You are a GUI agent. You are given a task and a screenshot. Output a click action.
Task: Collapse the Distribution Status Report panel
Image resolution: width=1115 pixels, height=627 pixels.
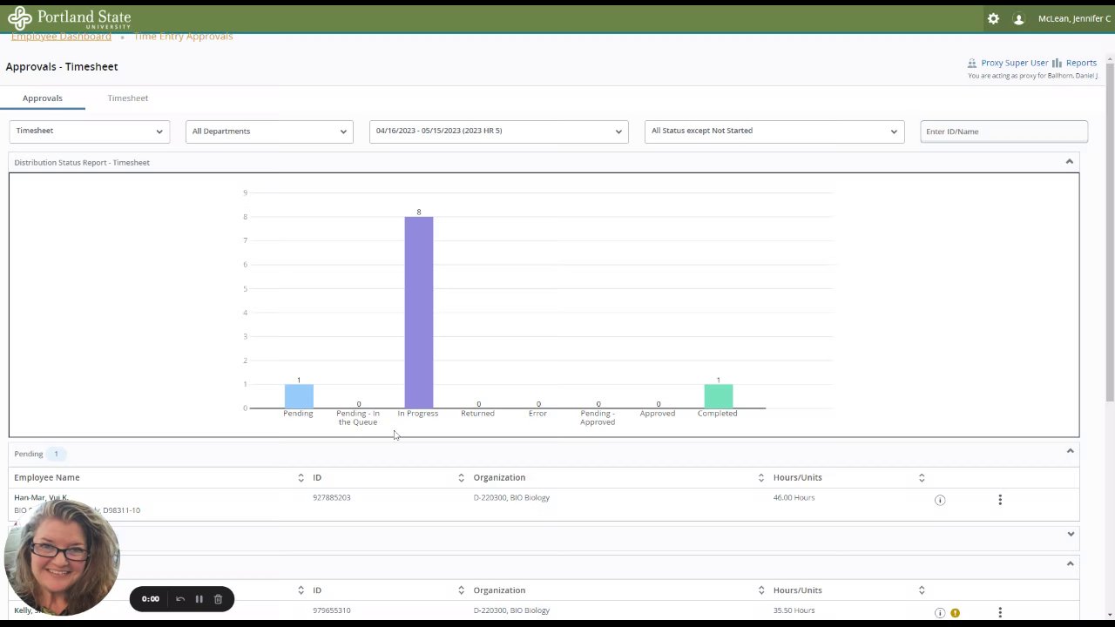click(1070, 162)
